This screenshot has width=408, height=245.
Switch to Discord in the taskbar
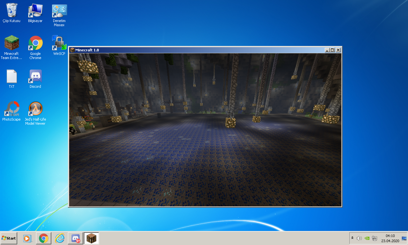(76, 238)
